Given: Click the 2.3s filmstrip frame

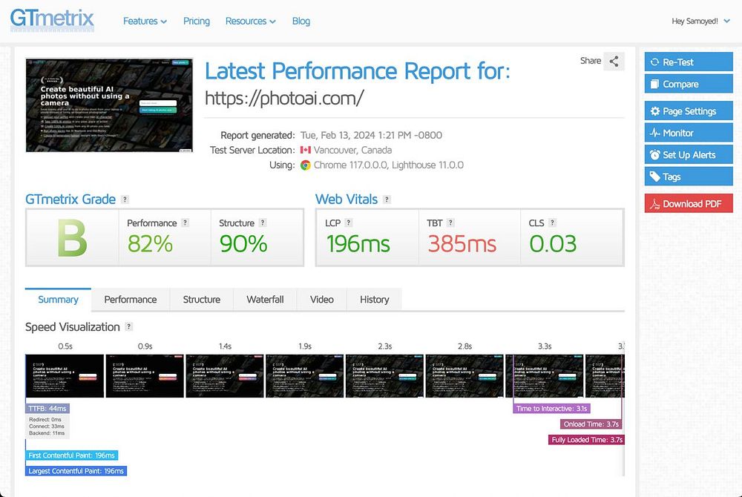Looking at the screenshot, I should click(x=384, y=376).
